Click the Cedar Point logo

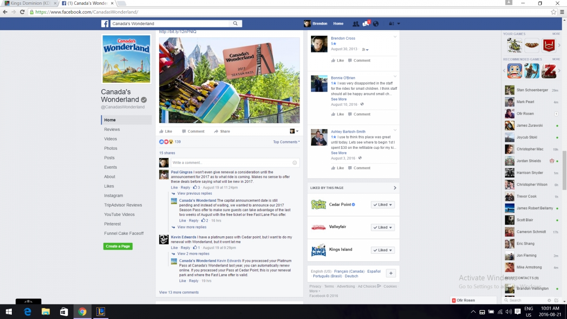[318, 205]
